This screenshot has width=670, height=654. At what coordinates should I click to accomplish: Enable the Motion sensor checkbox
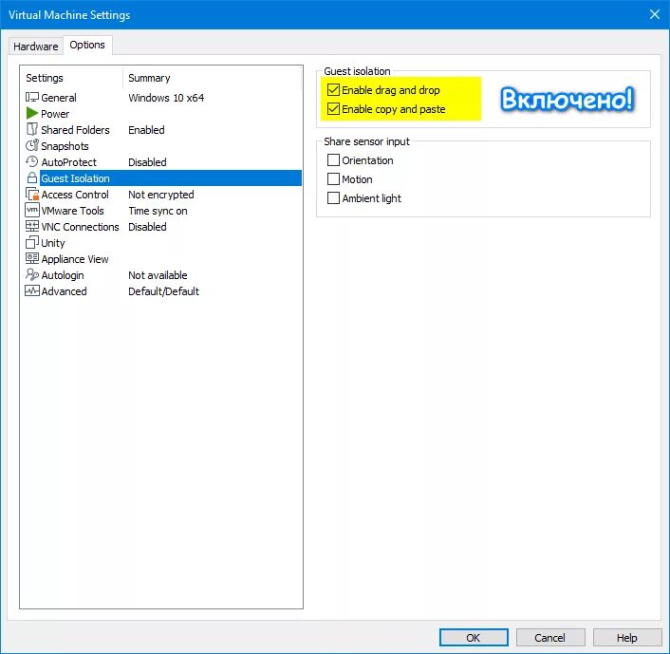(333, 179)
